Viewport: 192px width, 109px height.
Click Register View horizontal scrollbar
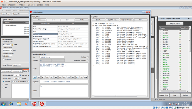pyautogui.click(x=173, y=91)
